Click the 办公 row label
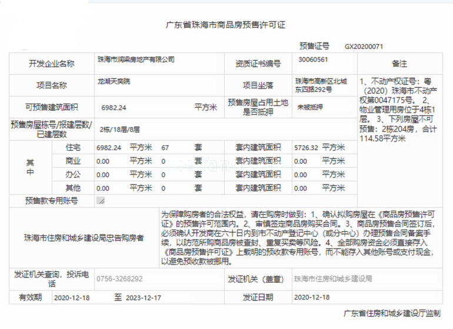The height and width of the screenshot is (329, 453). (73, 175)
